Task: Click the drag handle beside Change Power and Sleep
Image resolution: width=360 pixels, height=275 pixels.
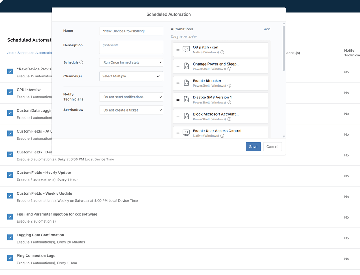Action: point(178,66)
